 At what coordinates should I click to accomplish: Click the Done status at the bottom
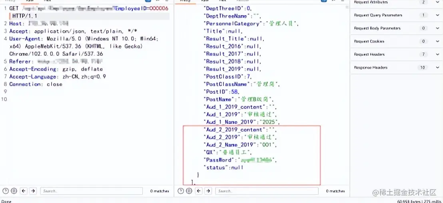6,201
